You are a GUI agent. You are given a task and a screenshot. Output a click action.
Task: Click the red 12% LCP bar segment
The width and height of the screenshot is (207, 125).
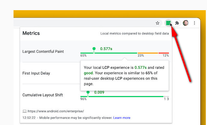(163, 53)
